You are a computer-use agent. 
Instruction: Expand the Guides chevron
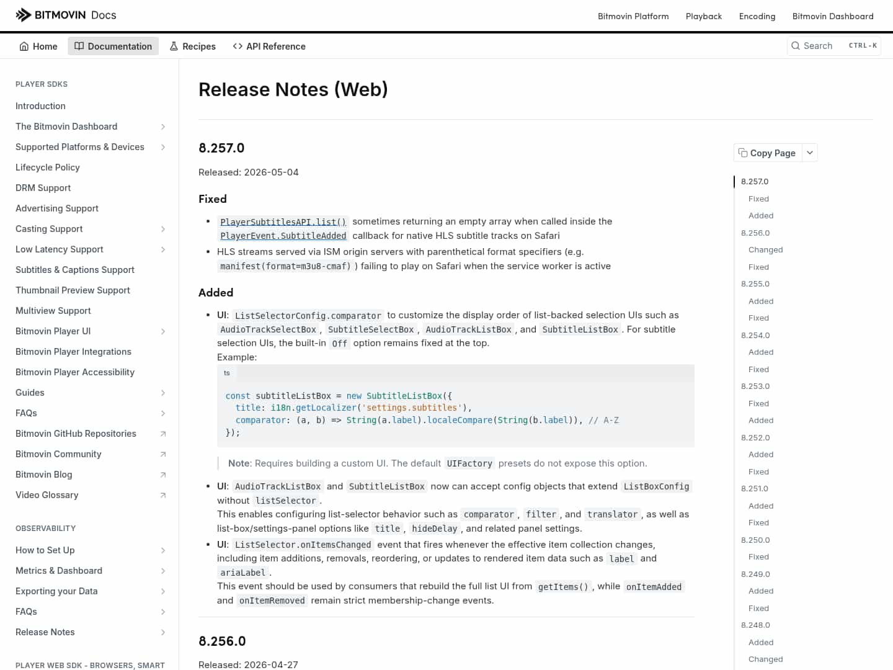tap(163, 393)
